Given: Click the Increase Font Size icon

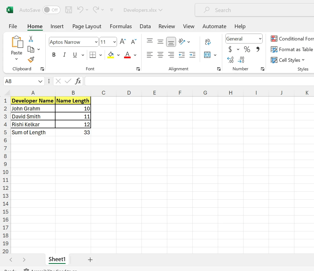Looking at the screenshot, I should [123, 42].
